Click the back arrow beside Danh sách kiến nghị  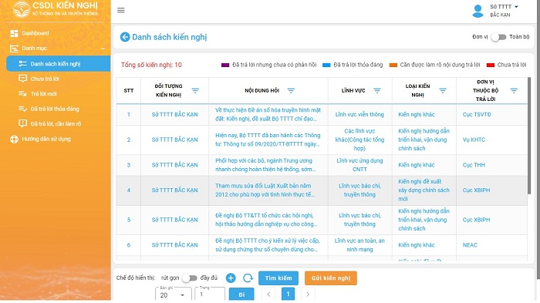coord(125,37)
